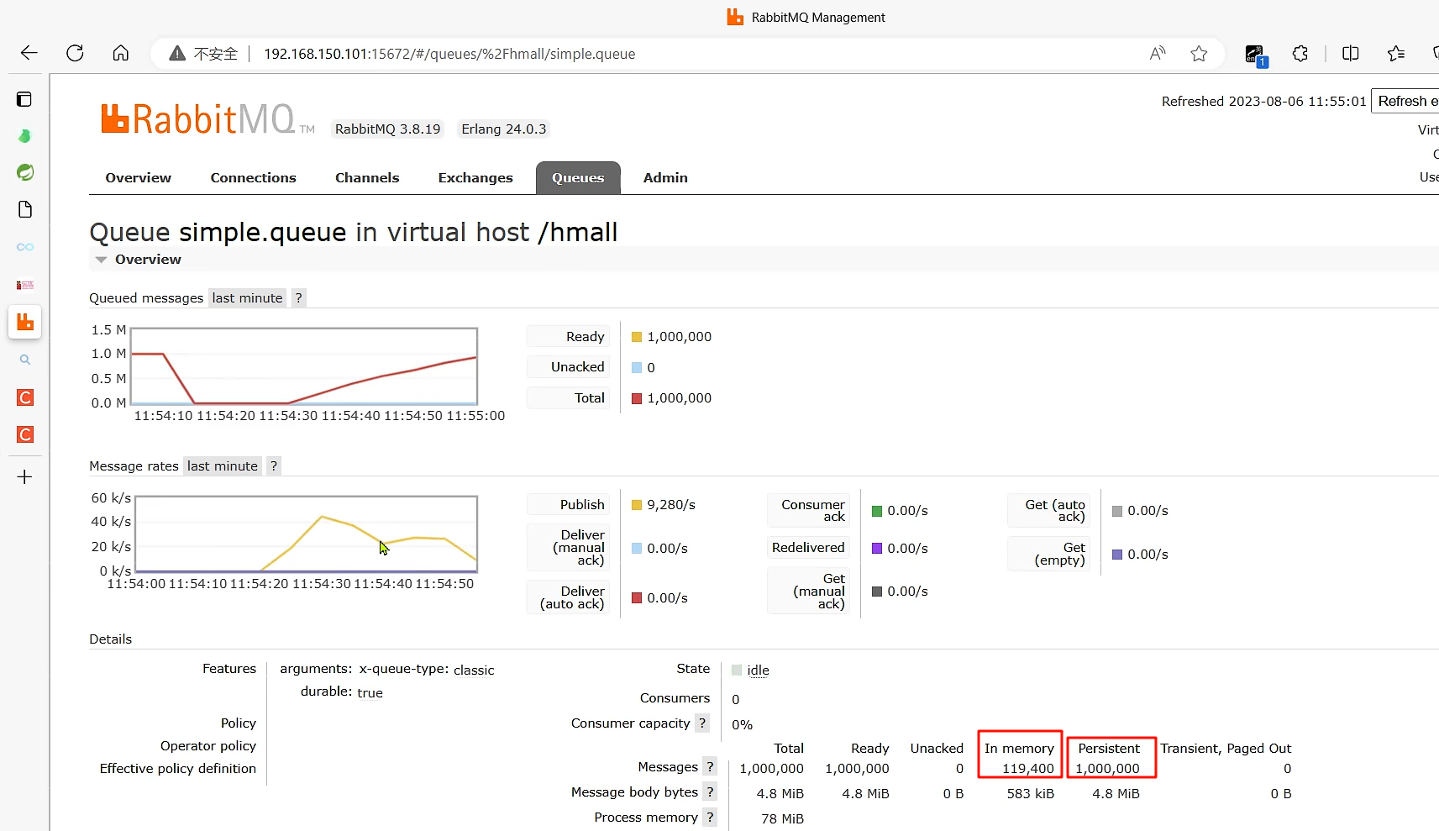Click the Consumer ack green swatch

877,511
